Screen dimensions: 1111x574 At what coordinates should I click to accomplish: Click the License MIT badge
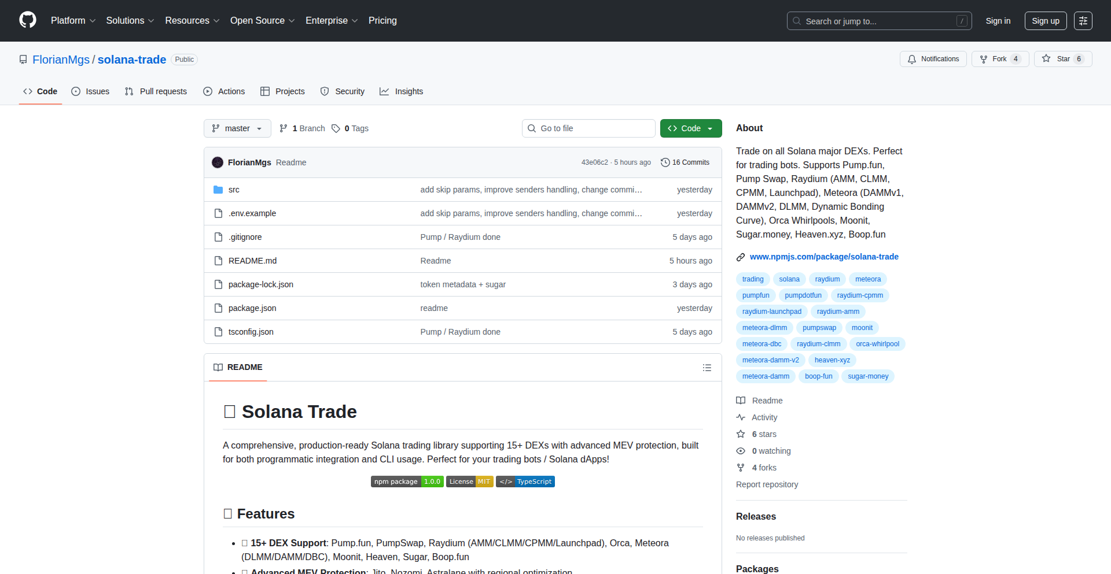pyautogui.click(x=470, y=482)
